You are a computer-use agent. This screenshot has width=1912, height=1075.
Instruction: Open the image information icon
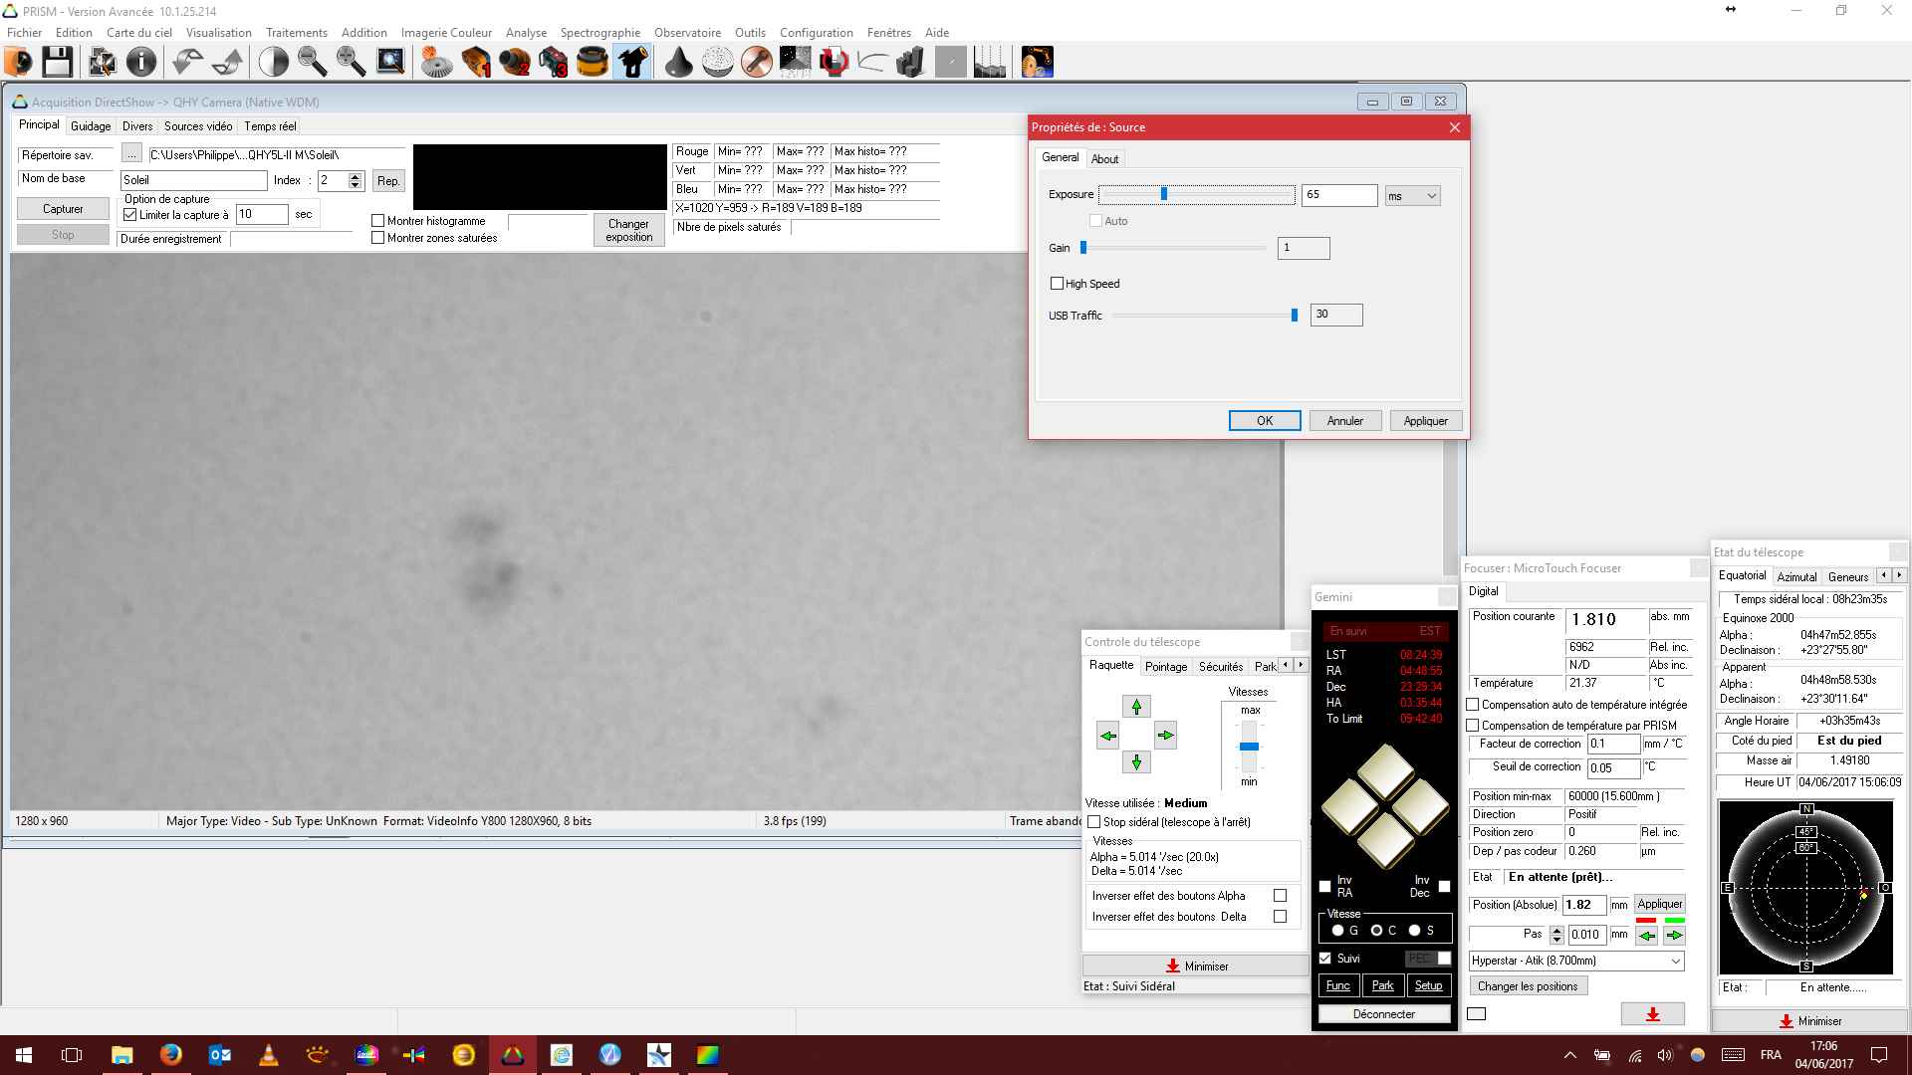pos(141,62)
